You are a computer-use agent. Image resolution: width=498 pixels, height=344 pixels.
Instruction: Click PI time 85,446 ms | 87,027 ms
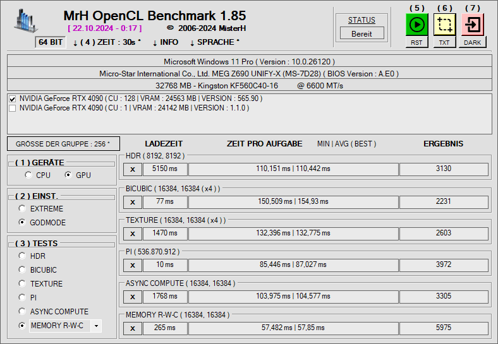point(293,265)
